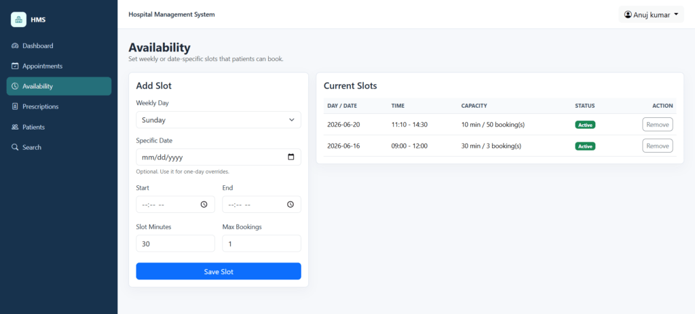Click the Prescriptions clipboard icon in sidebar
695x314 pixels.
coord(15,106)
